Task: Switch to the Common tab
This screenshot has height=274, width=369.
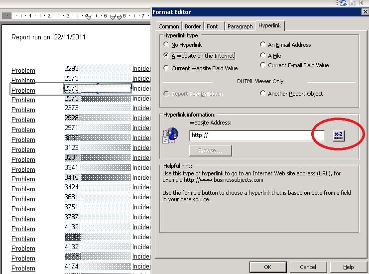Action: tap(168, 26)
